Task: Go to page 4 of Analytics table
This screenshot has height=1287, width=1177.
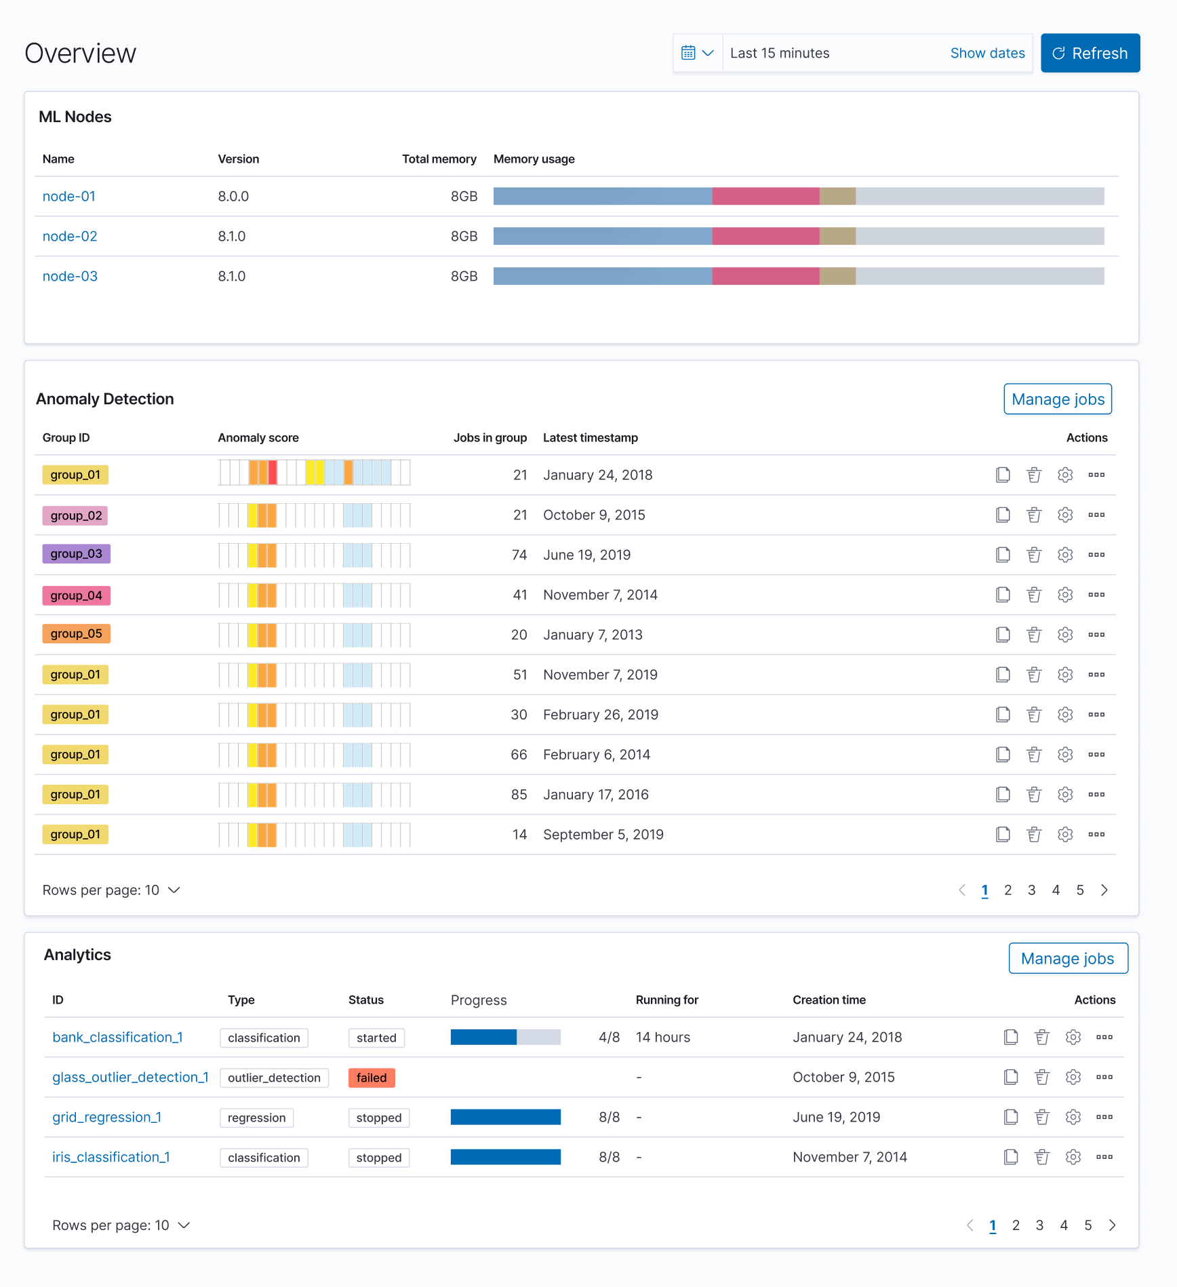Action: click(x=1064, y=1225)
